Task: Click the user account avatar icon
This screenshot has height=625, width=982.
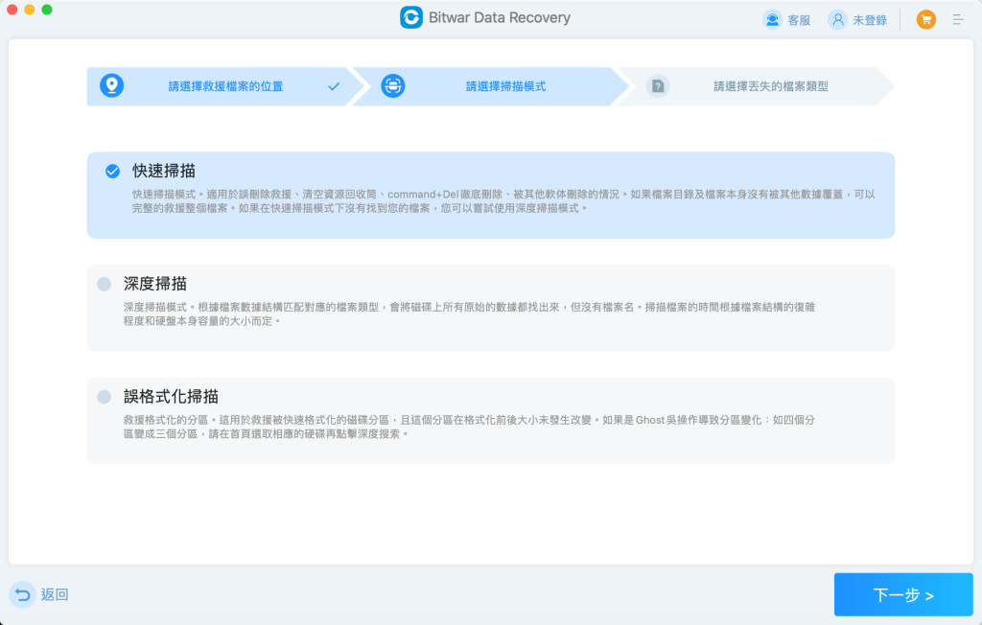Action: [x=838, y=19]
